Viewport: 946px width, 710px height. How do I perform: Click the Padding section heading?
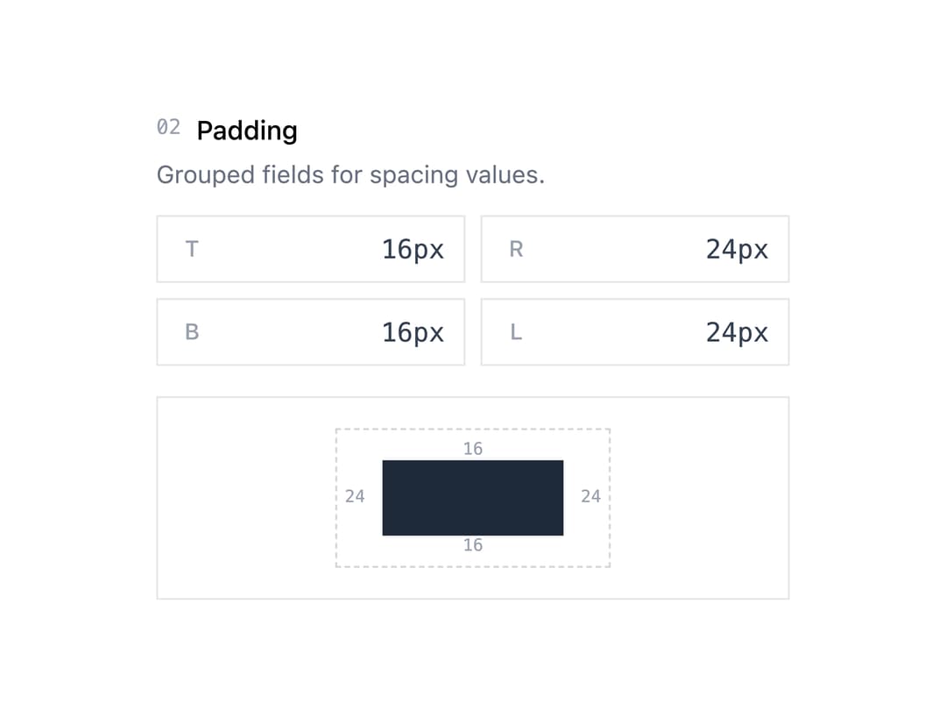click(x=247, y=131)
